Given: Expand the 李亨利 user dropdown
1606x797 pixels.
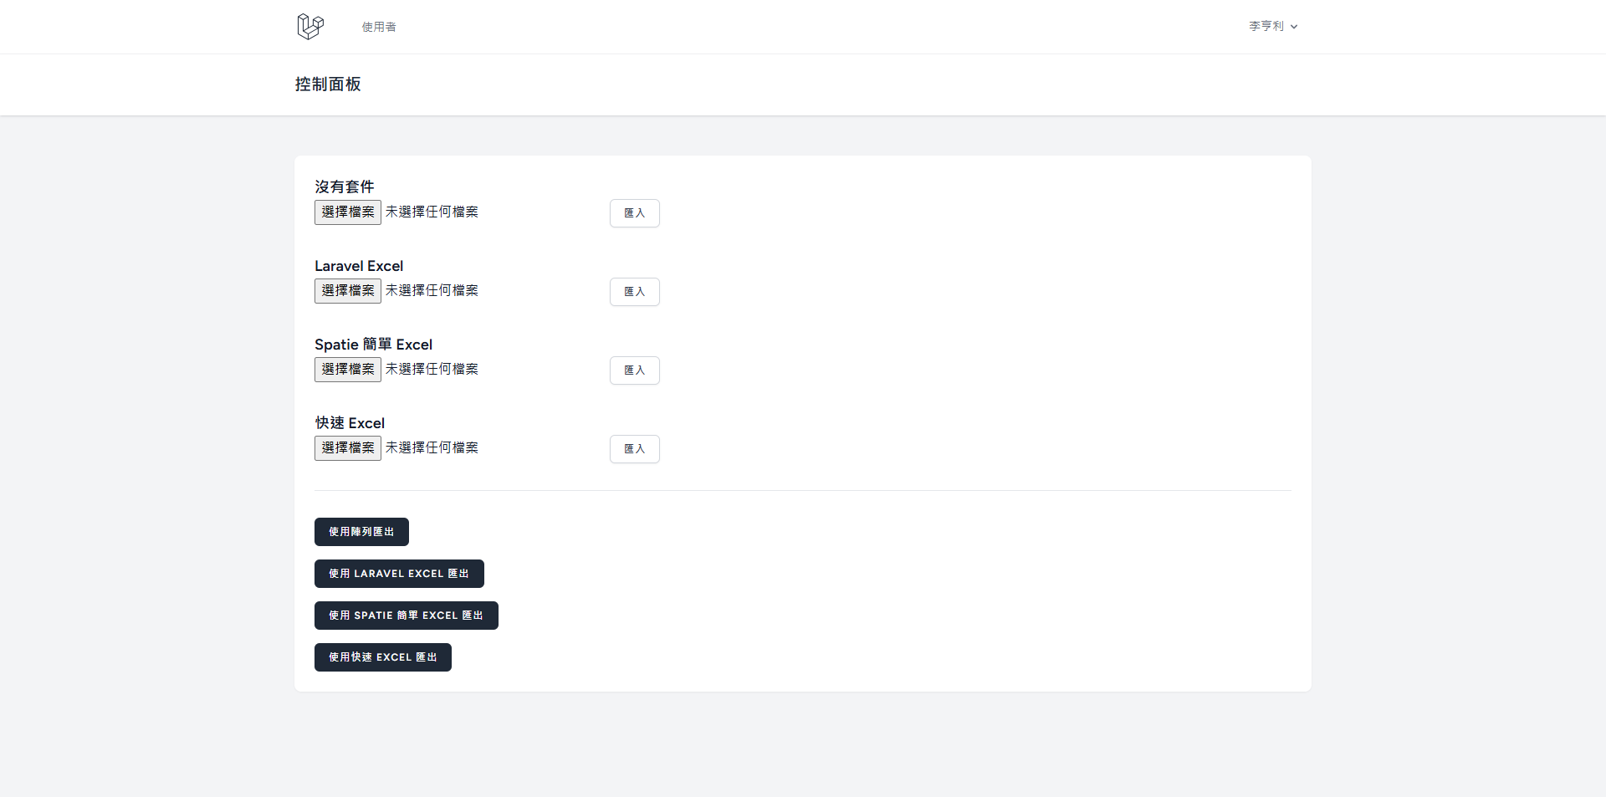Looking at the screenshot, I should click(x=1273, y=26).
